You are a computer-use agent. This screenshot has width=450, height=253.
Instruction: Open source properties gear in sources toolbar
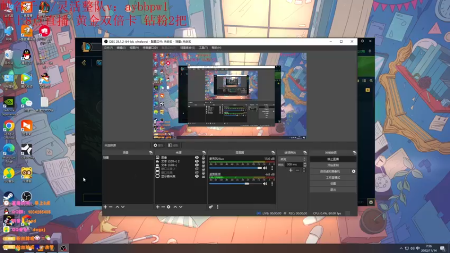pyautogui.click(x=168, y=207)
